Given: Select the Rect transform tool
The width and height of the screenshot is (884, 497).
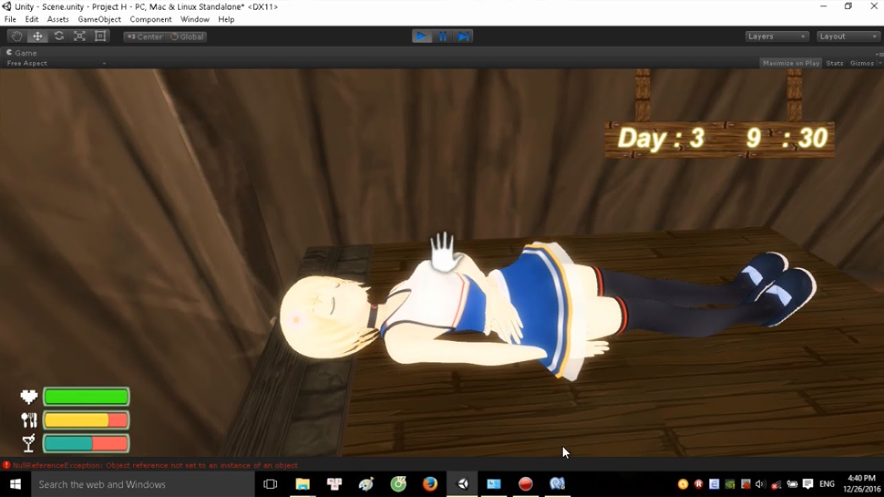Looking at the screenshot, I should (100, 37).
